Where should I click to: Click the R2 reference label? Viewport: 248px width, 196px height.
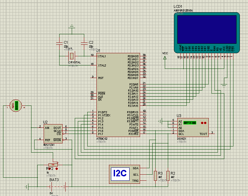coord(173,173)
